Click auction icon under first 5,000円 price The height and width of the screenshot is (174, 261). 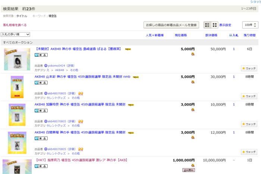tap(193, 54)
